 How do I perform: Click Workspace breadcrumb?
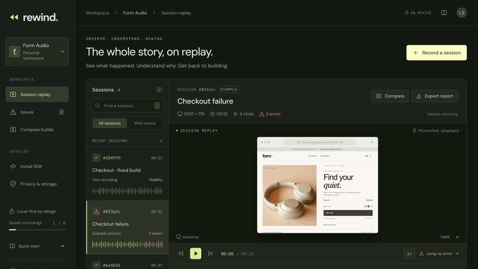coord(97,13)
